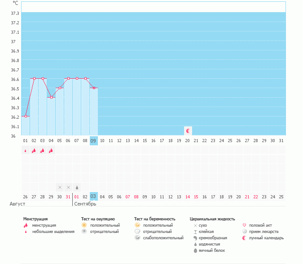Click the 36.4 temperature point on day 04
Image resolution: width=303 pixels, height=264 pixels.
pos(51,97)
